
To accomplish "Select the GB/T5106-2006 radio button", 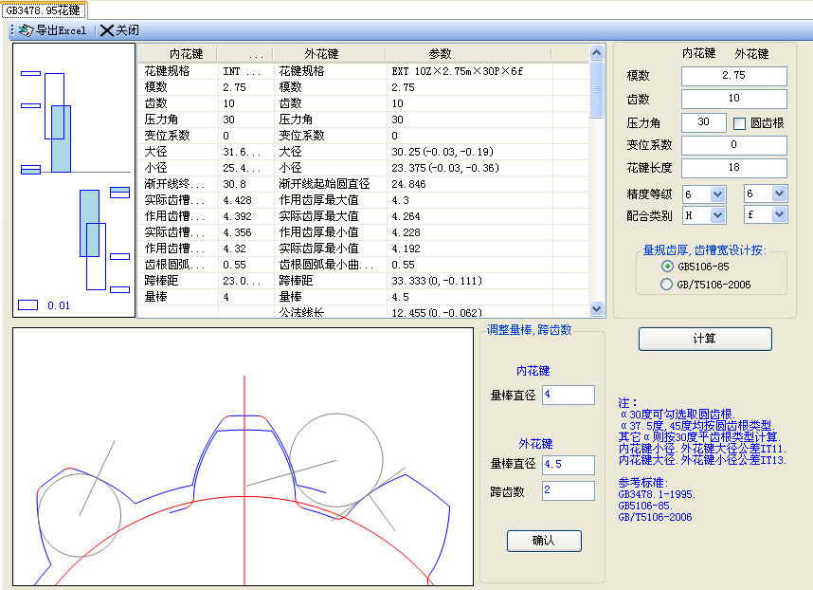I will [666, 285].
